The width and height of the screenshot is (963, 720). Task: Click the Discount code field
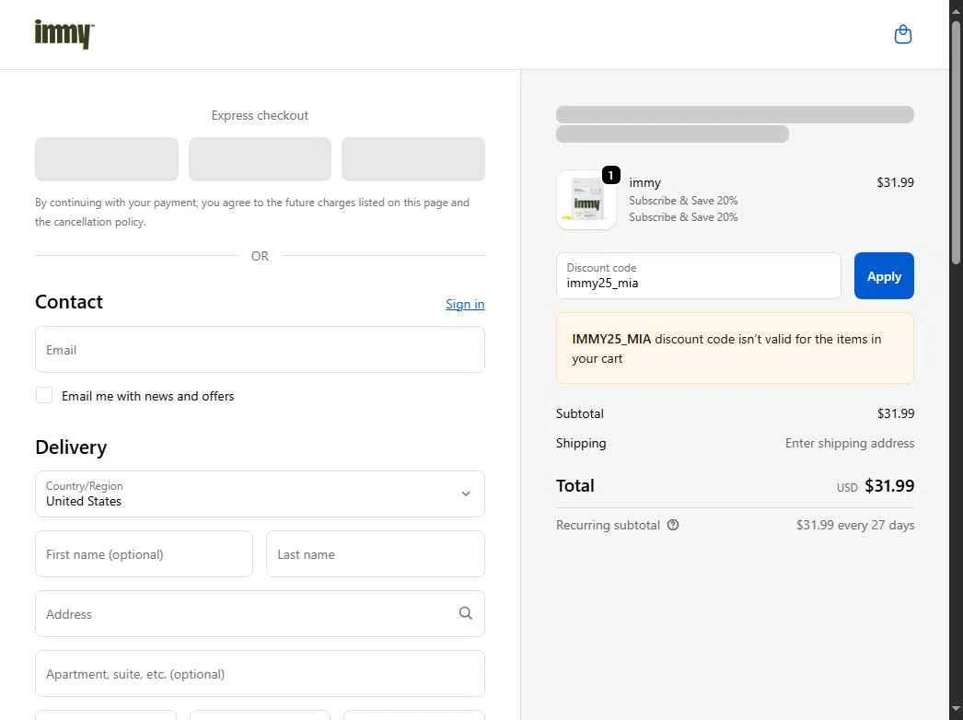point(698,276)
